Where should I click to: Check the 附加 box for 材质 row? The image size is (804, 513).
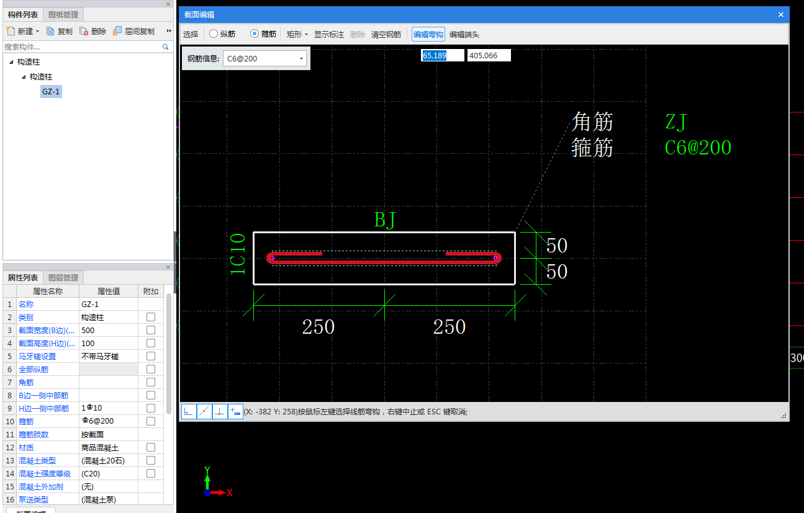[151, 447]
